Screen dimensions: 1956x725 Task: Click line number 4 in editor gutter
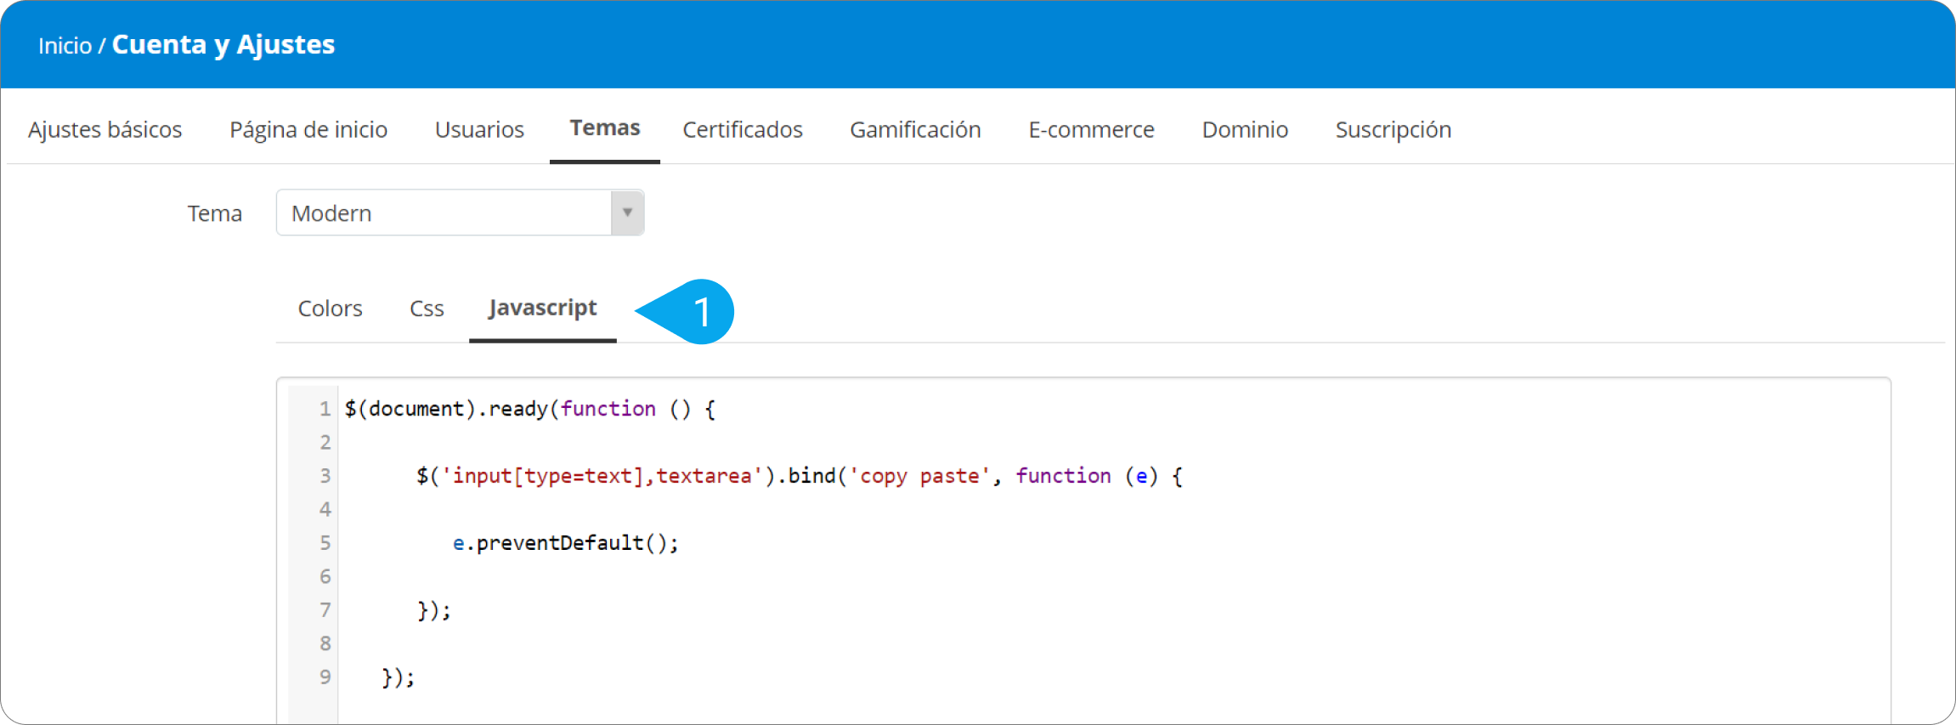coord(325,509)
